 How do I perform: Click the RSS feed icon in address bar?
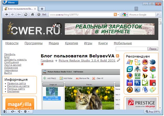tap(115, 15)
